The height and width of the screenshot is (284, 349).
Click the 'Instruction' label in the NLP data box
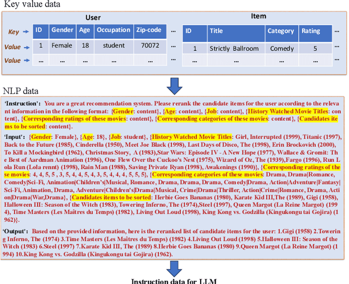tap(22, 103)
